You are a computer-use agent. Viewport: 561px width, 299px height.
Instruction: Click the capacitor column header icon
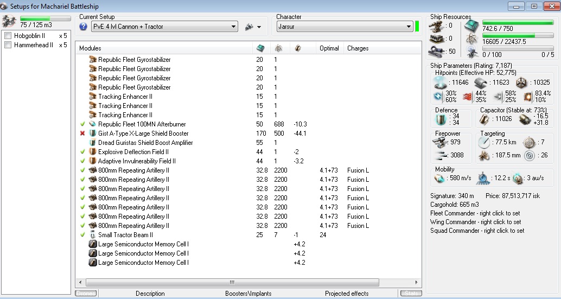pyautogui.click(x=298, y=48)
